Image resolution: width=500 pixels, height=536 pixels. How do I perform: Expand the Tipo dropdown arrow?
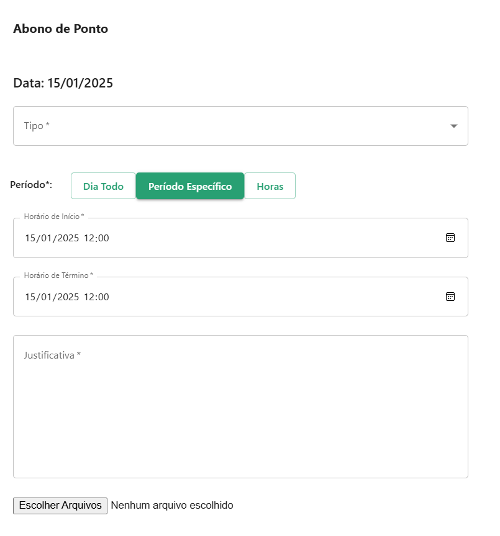pos(454,126)
